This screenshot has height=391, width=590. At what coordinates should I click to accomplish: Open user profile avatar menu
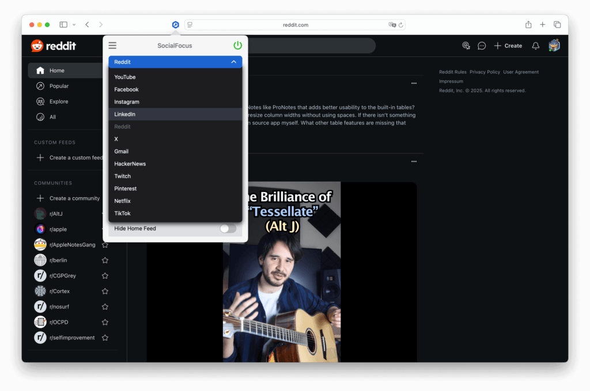click(554, 45)
